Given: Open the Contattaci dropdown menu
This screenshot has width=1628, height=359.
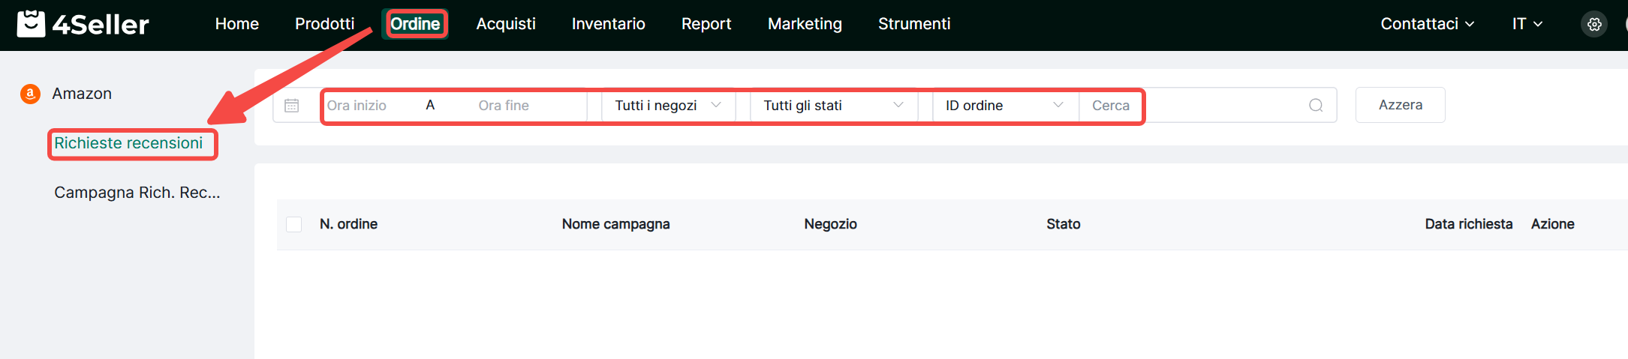Looking at the screenshot, I should (x=1427, y=24).
